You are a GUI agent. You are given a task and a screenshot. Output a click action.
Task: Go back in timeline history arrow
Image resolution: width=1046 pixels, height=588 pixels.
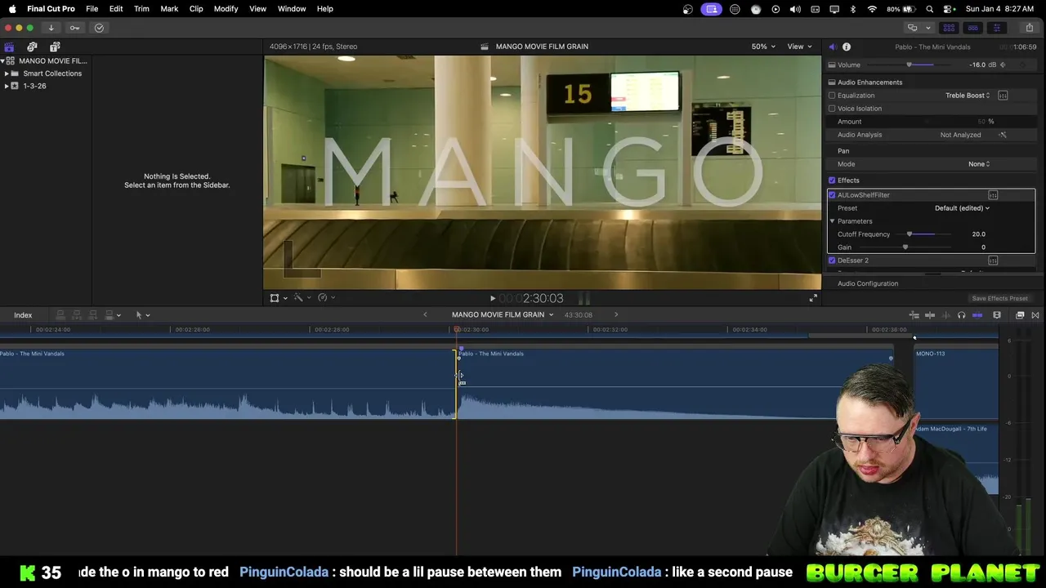[425, 315]
